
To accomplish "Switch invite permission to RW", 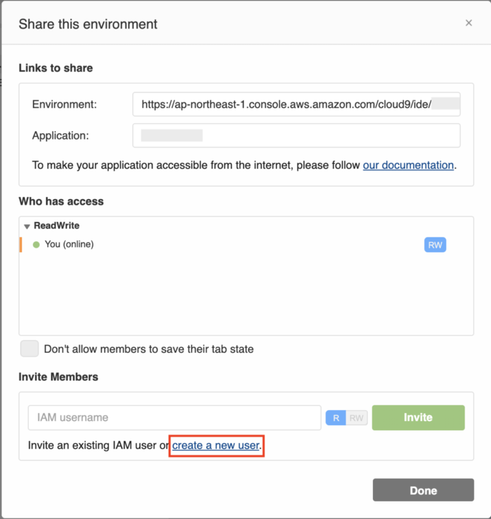I will [357, 418].
